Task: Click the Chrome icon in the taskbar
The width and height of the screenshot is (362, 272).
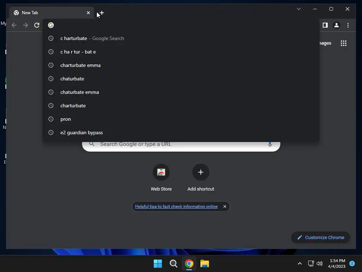Action: pos(189,263)
